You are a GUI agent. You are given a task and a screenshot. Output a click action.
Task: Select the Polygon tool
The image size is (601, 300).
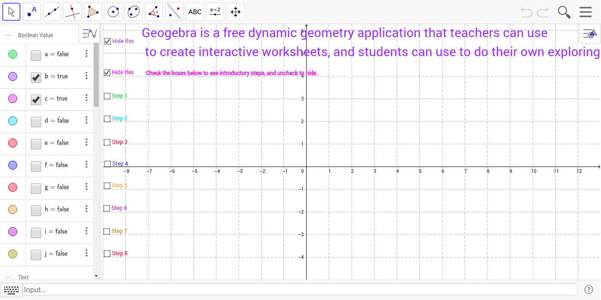tap(93, 12)
